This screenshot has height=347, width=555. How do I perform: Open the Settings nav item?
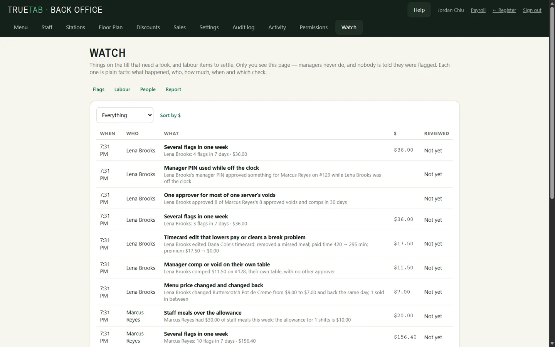pyautogui.click(x=209, y=27)
